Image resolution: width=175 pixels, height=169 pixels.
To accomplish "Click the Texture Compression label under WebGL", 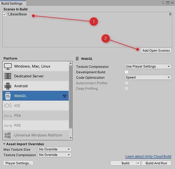I will click(92, 67).
